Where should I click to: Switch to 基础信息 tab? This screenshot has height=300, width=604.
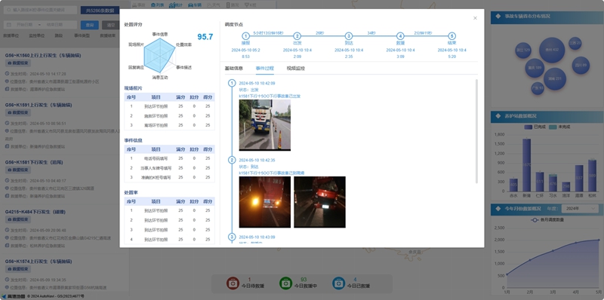pos(234,69)
